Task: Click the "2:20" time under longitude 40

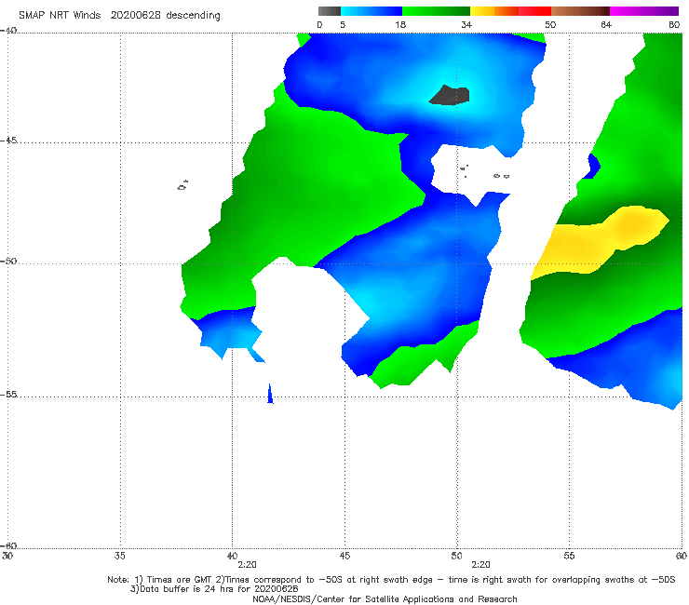Action: (x=247, y=565)
